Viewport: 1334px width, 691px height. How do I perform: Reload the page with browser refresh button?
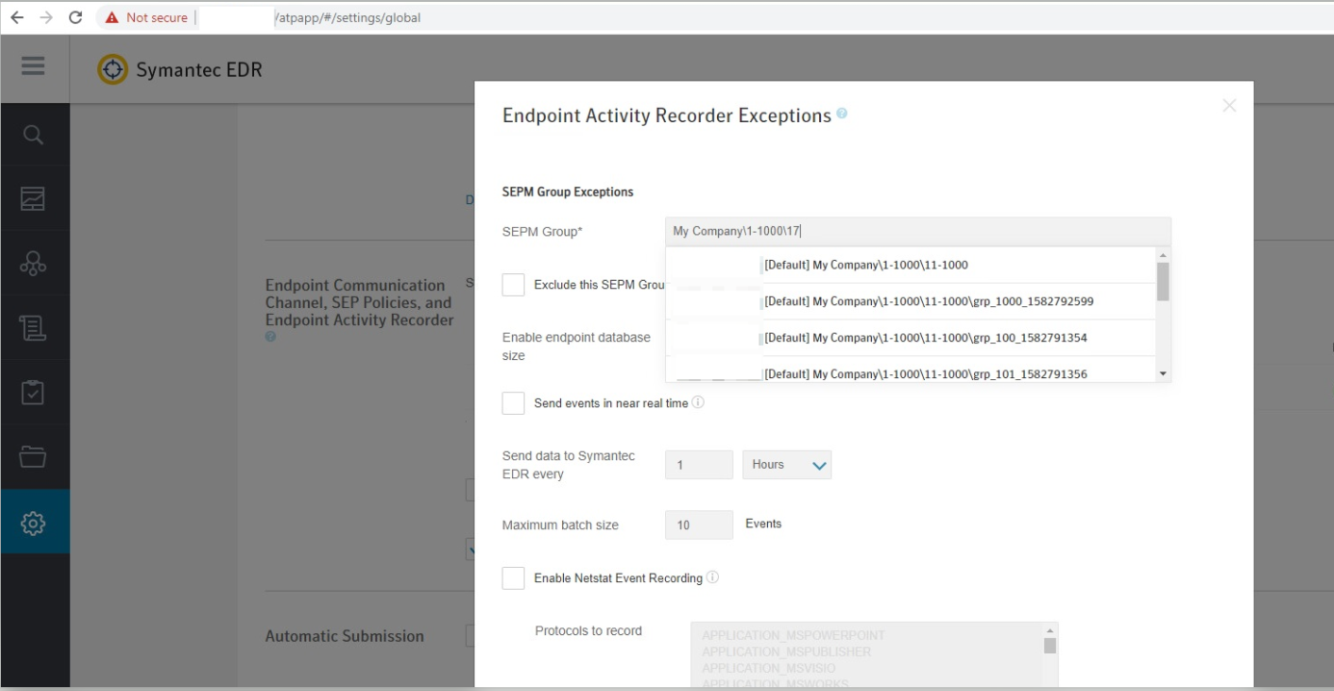[x=76, y=17]
